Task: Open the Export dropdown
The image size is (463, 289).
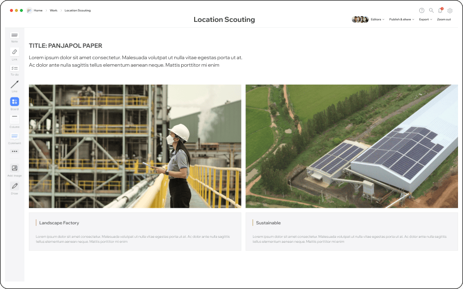Action: point(426,19)
